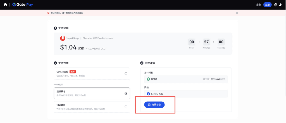Open the ETH/ERC20 network selector field
Viewport: 286px width, 123px height.
coord(186,94)
